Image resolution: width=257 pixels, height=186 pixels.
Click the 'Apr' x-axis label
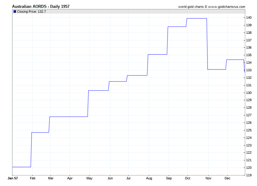click(70, 178)
